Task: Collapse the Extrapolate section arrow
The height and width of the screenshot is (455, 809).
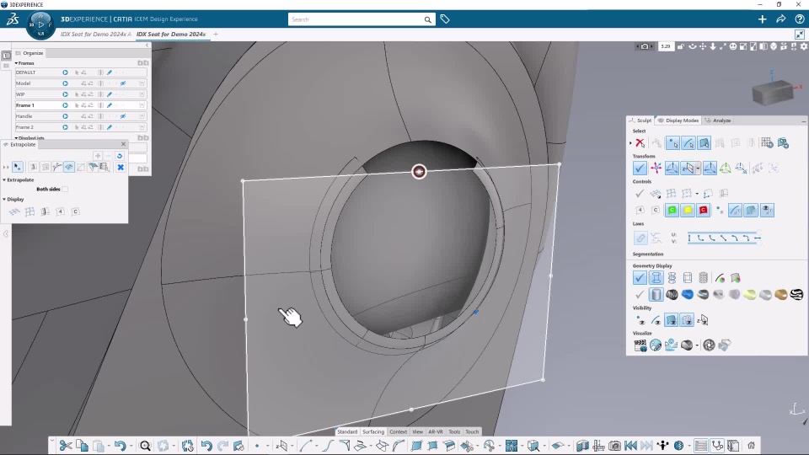Action: pyautogui.click(x=4, y=180)
